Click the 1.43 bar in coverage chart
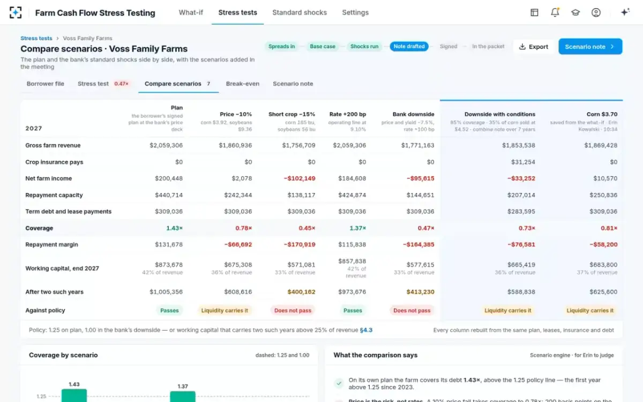 click(x=74, y=395)
